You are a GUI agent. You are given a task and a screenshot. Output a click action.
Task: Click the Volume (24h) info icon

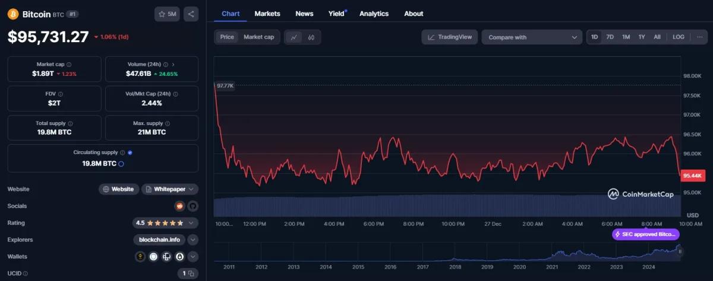[166, 65]
